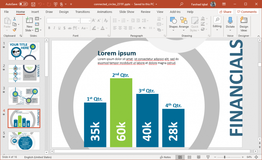Toggle Bold formatting

49,28
